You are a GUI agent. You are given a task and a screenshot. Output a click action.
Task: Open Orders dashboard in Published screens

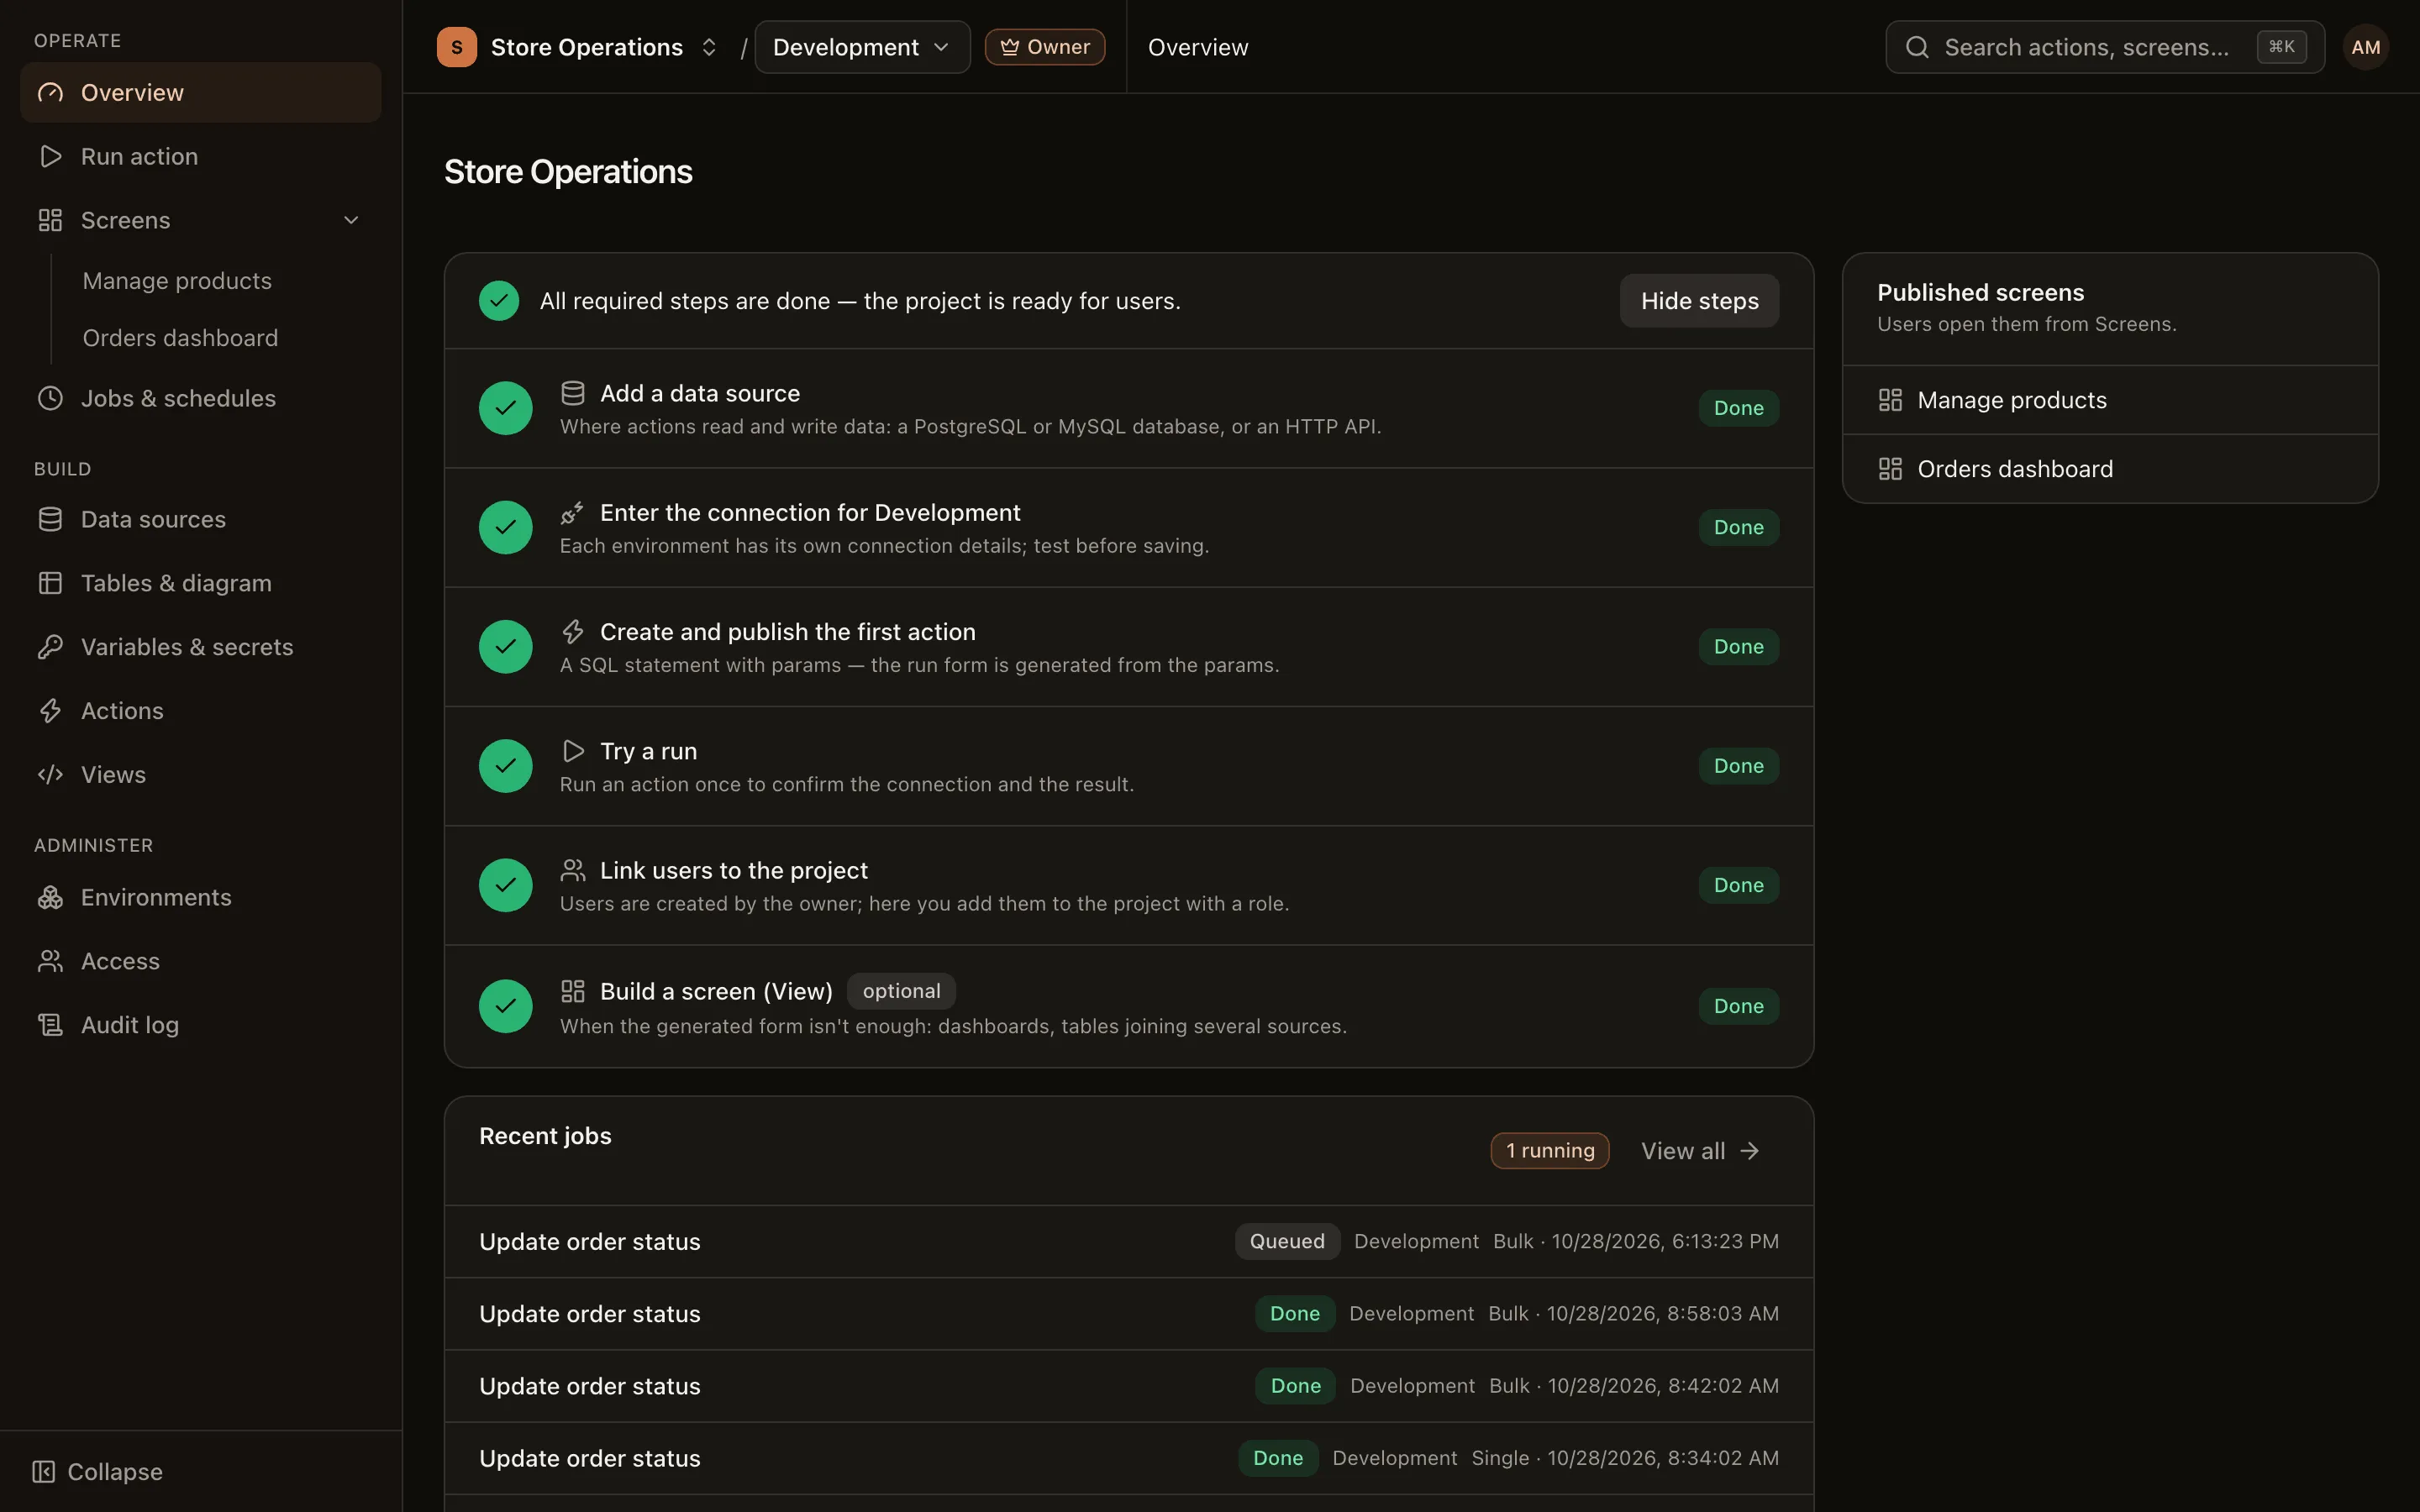tap(2110, 469)
